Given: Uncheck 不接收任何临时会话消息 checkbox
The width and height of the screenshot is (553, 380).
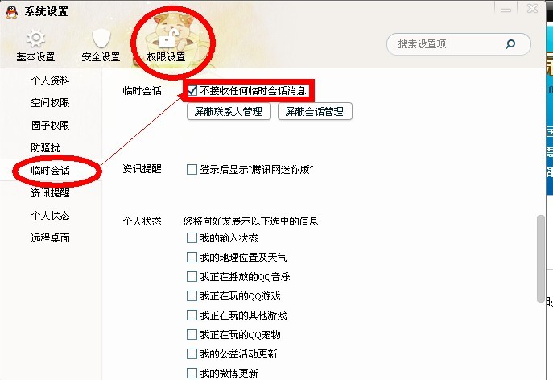Looking at the screenshot, I should pos(192,91).
